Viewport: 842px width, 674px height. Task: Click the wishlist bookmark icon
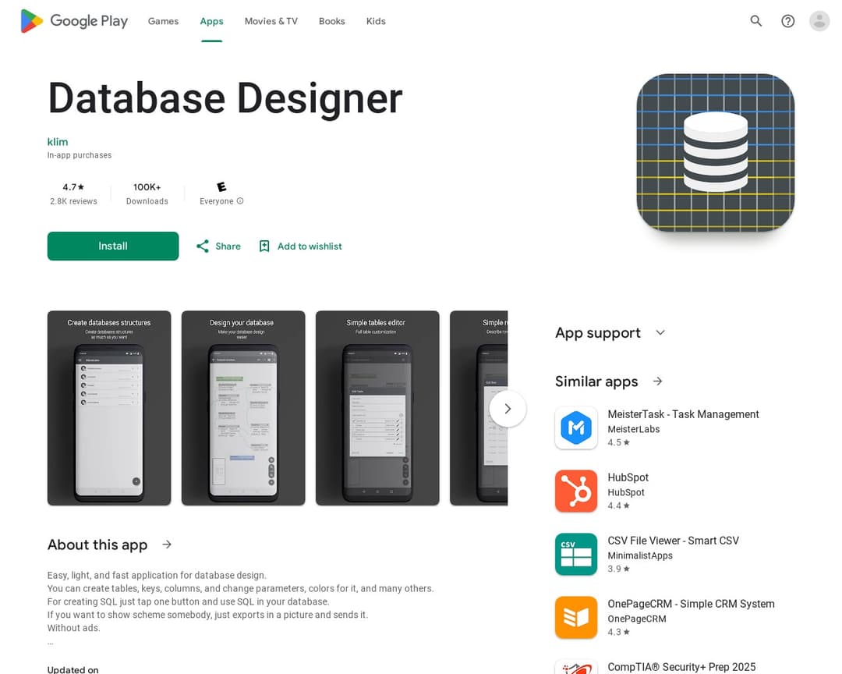pyautogui.click(x=264, y=247)
